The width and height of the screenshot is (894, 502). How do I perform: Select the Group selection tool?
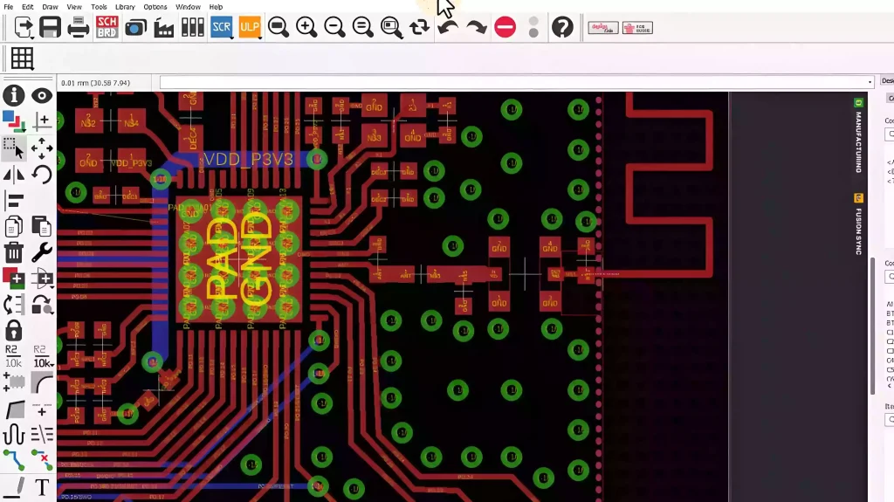point(14,148)
